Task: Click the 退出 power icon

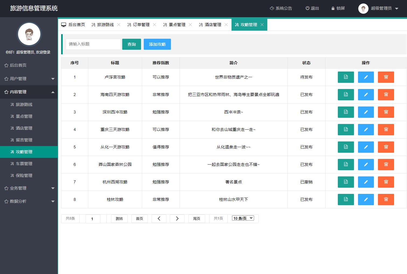Action: point(307,8)
